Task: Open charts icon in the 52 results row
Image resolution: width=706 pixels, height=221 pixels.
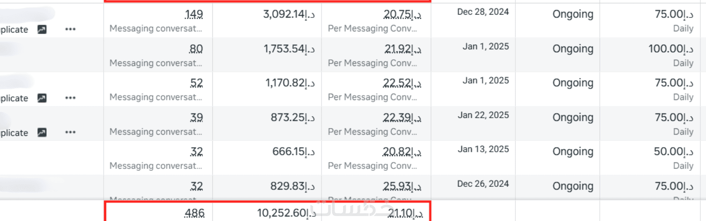Action: click(42, 98)
